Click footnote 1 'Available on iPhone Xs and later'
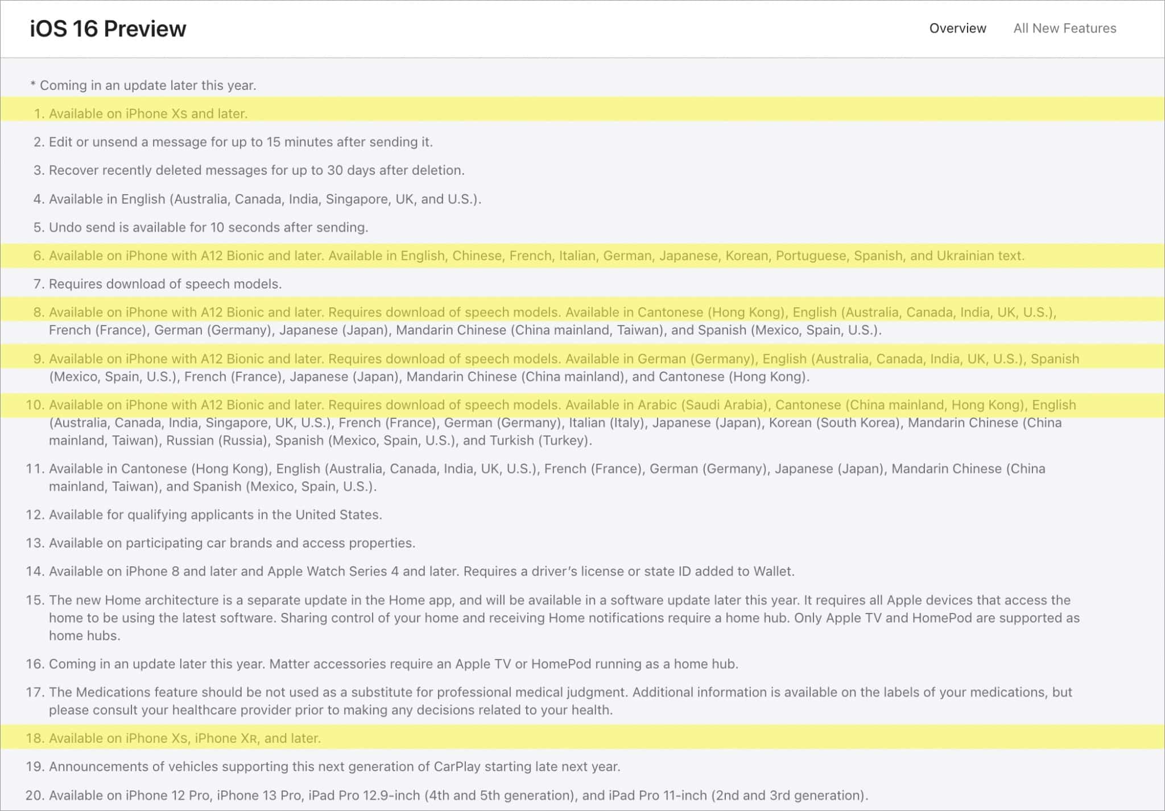 (x=140, y=114)
